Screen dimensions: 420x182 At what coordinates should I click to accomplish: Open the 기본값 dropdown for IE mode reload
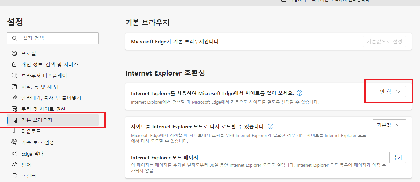click(389, 125)
